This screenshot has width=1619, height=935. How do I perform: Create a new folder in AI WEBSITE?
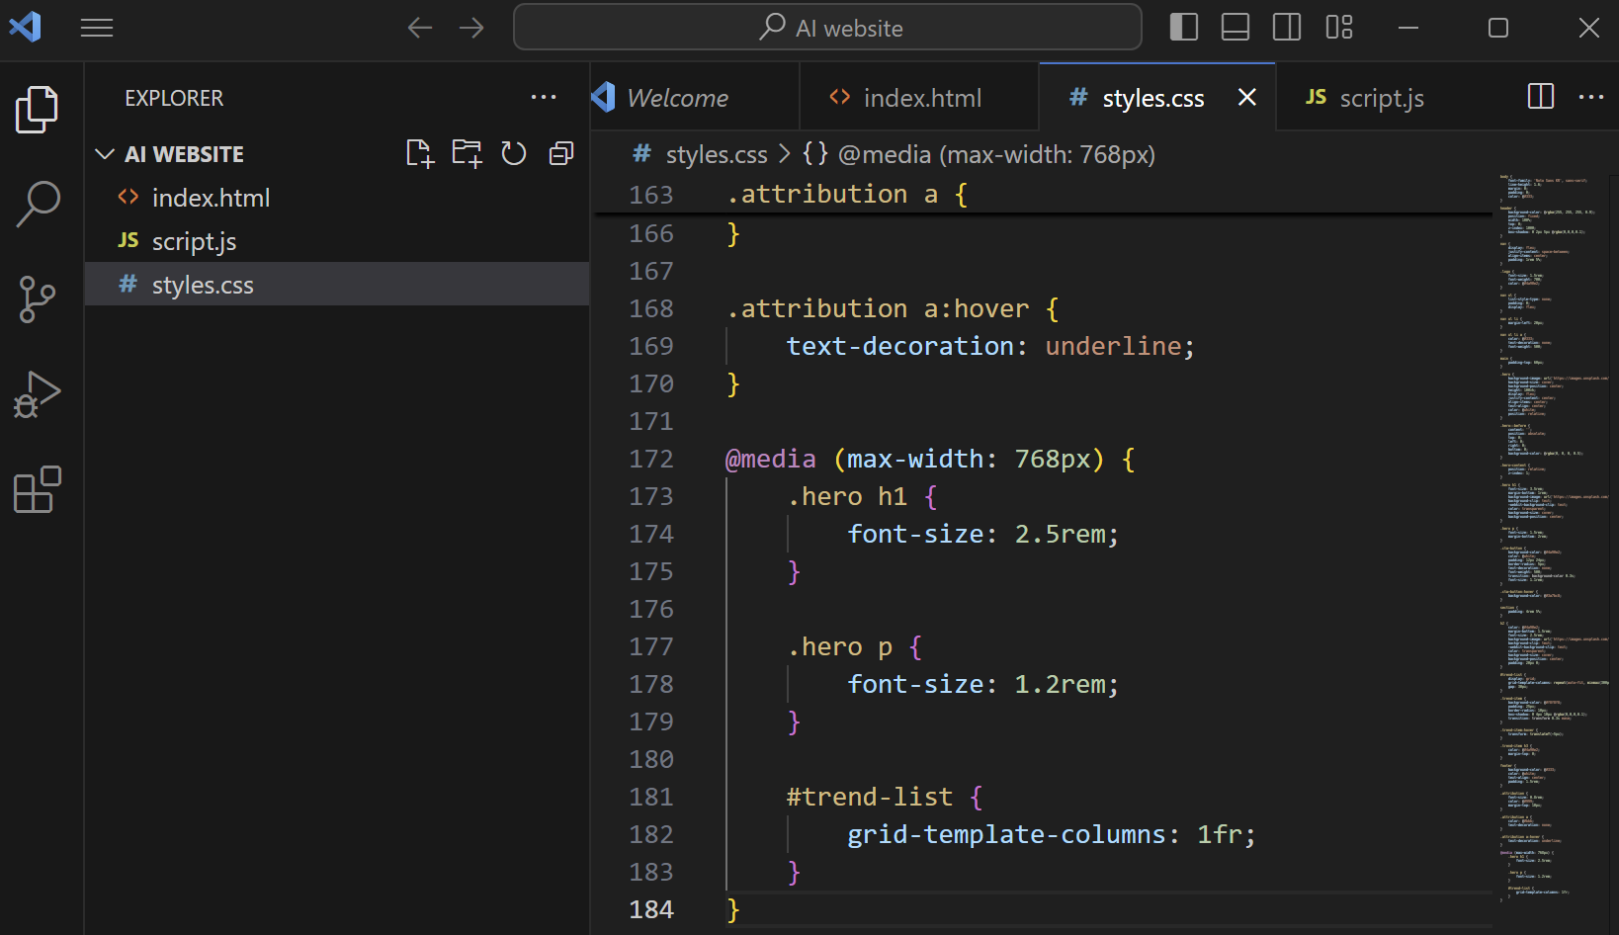point(467,153)
